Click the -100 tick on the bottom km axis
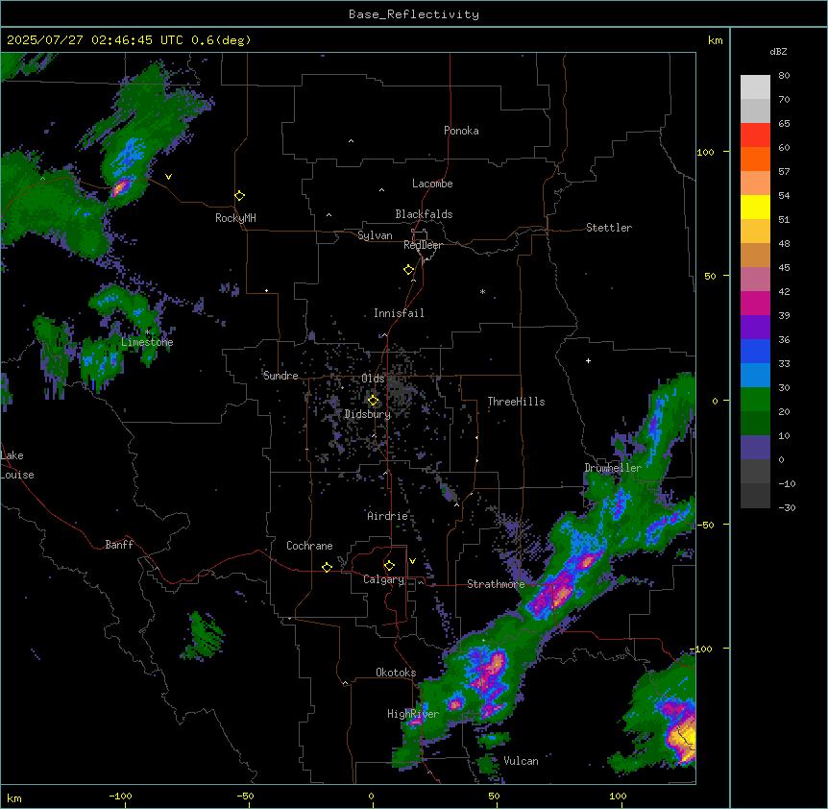828x809 pixels. pyautogui.click(x=120, y=796)
